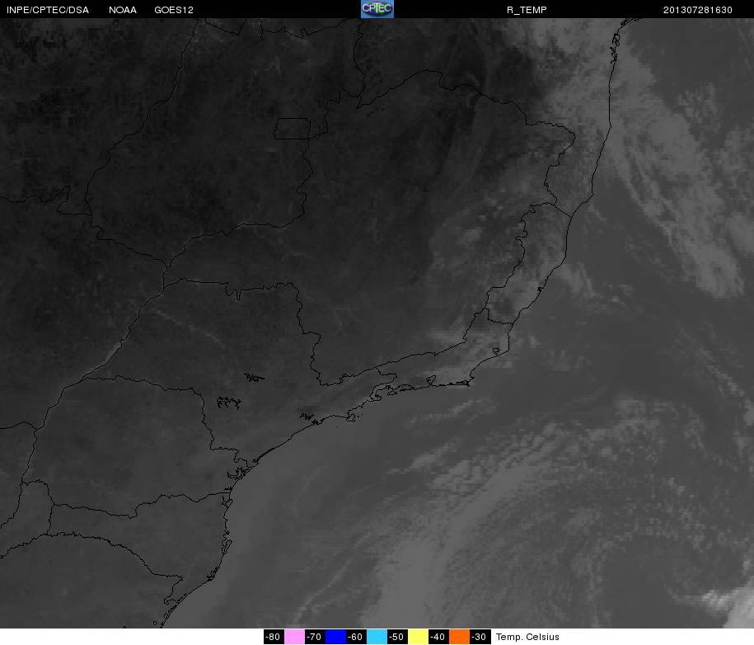Select the orange -40 color swatch
Image resolution: width=754 pixels, height=645 pixels.
(x=459, y=637)
